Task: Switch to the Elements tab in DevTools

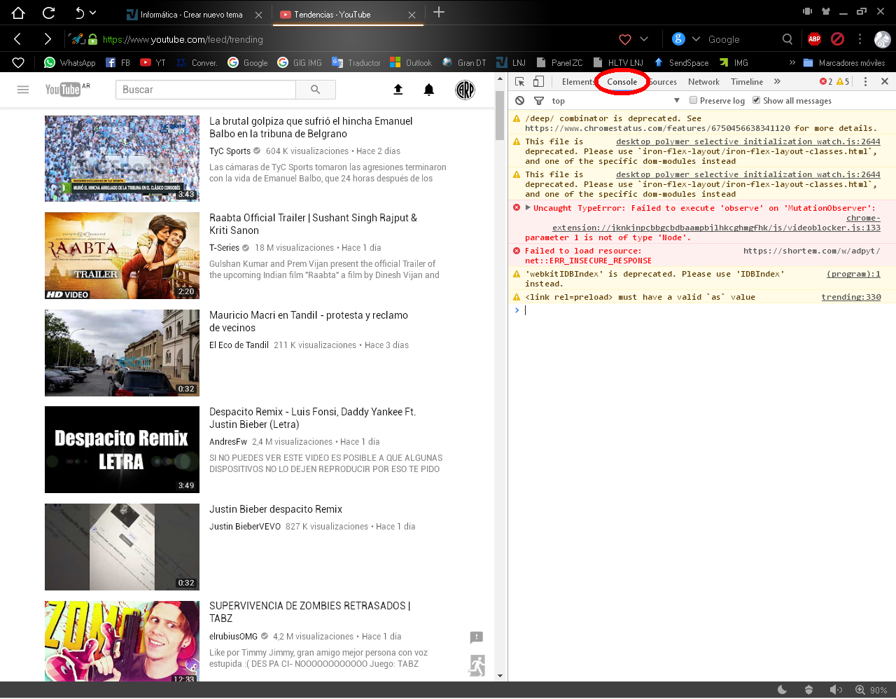Action: point(577,82)
